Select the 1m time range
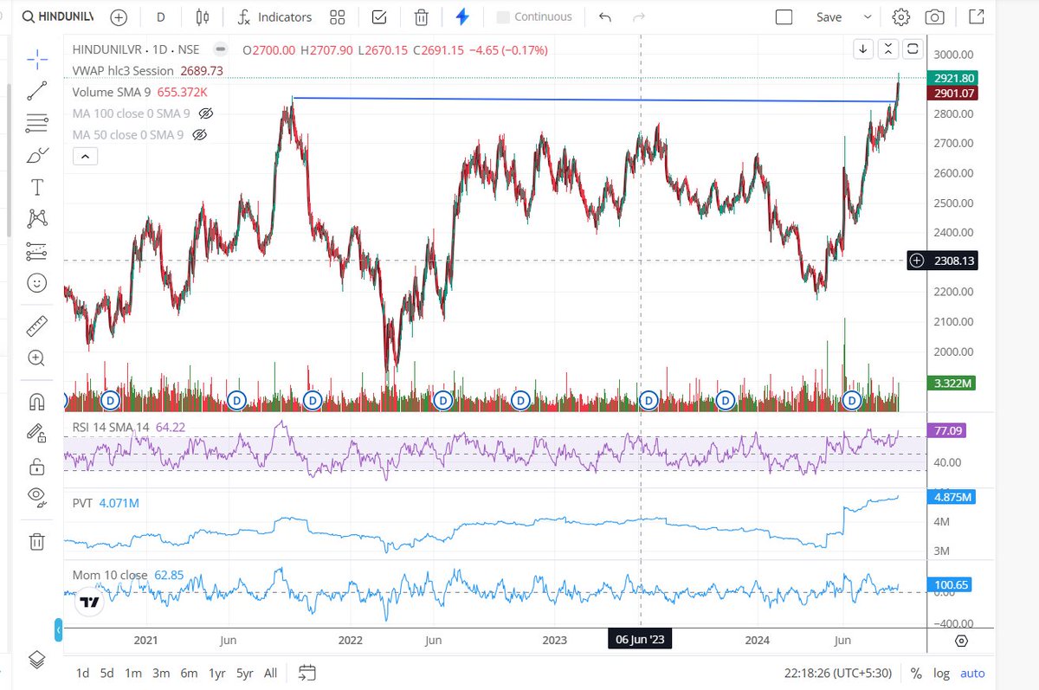 (132, 674)
